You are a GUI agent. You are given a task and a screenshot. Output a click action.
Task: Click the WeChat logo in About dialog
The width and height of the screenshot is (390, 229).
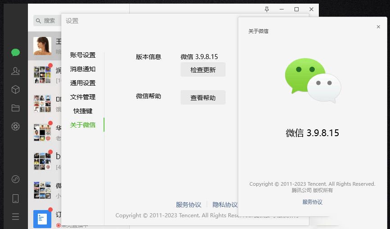pos(313,80)
